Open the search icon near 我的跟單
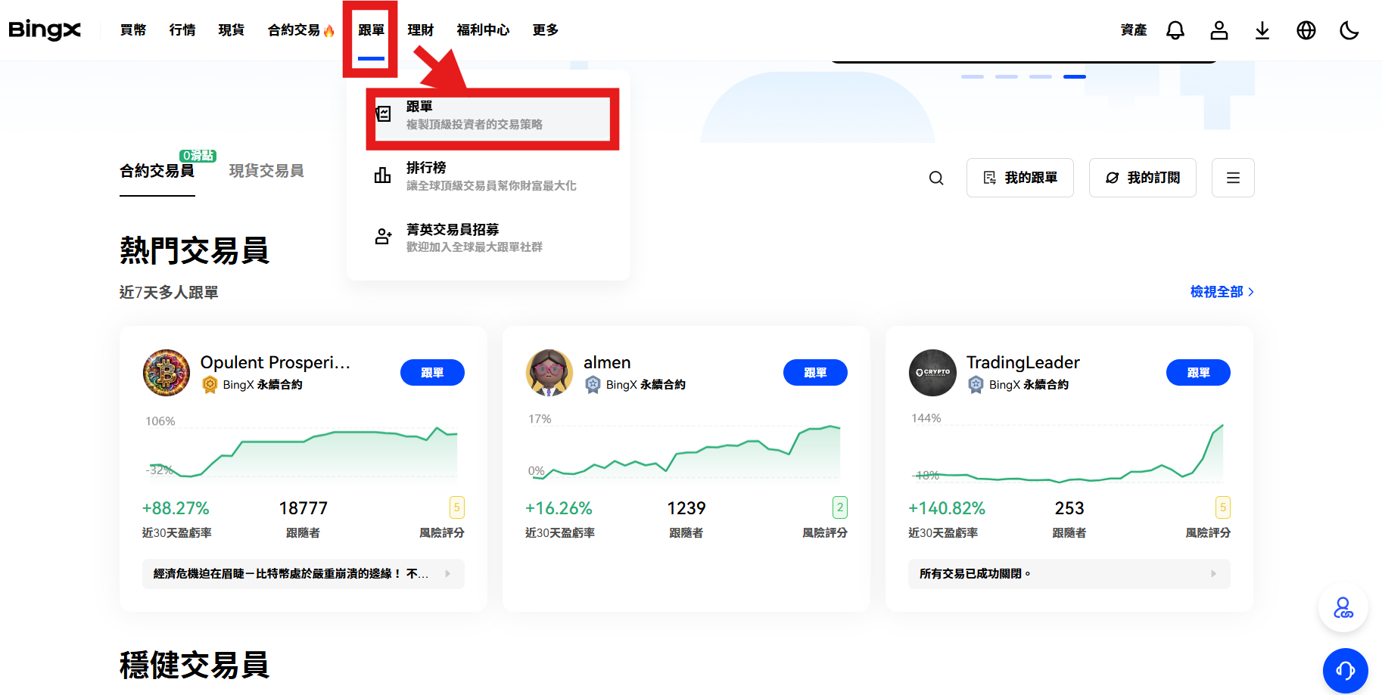 click(x=935, y=178)
